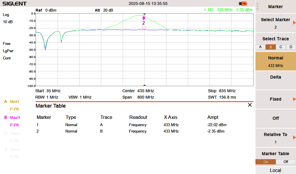The image size is (296, 174).
Task: Click the Ref 0 dBm reference level
Action: (x=46, y=10)
